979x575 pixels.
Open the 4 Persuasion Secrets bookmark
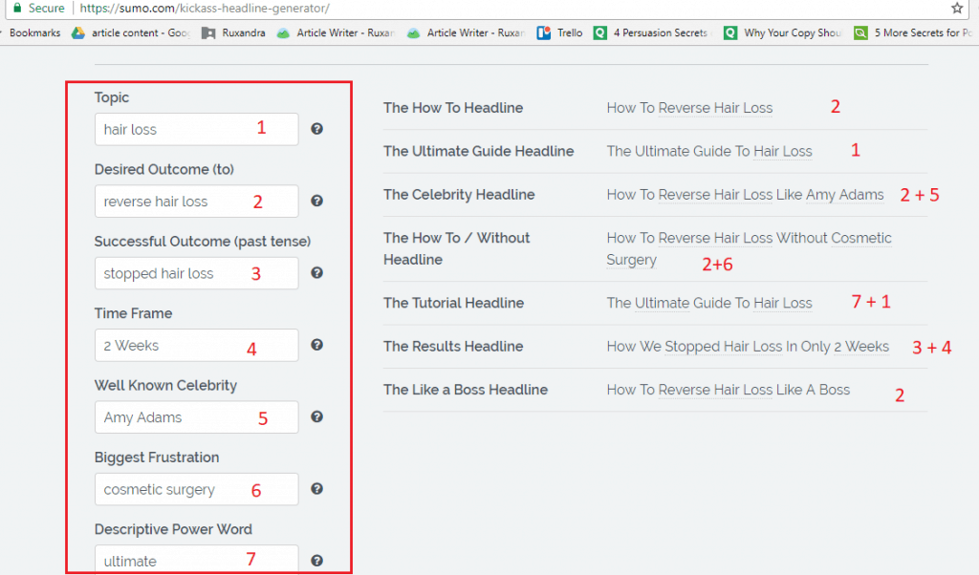(x=652, y=32)
